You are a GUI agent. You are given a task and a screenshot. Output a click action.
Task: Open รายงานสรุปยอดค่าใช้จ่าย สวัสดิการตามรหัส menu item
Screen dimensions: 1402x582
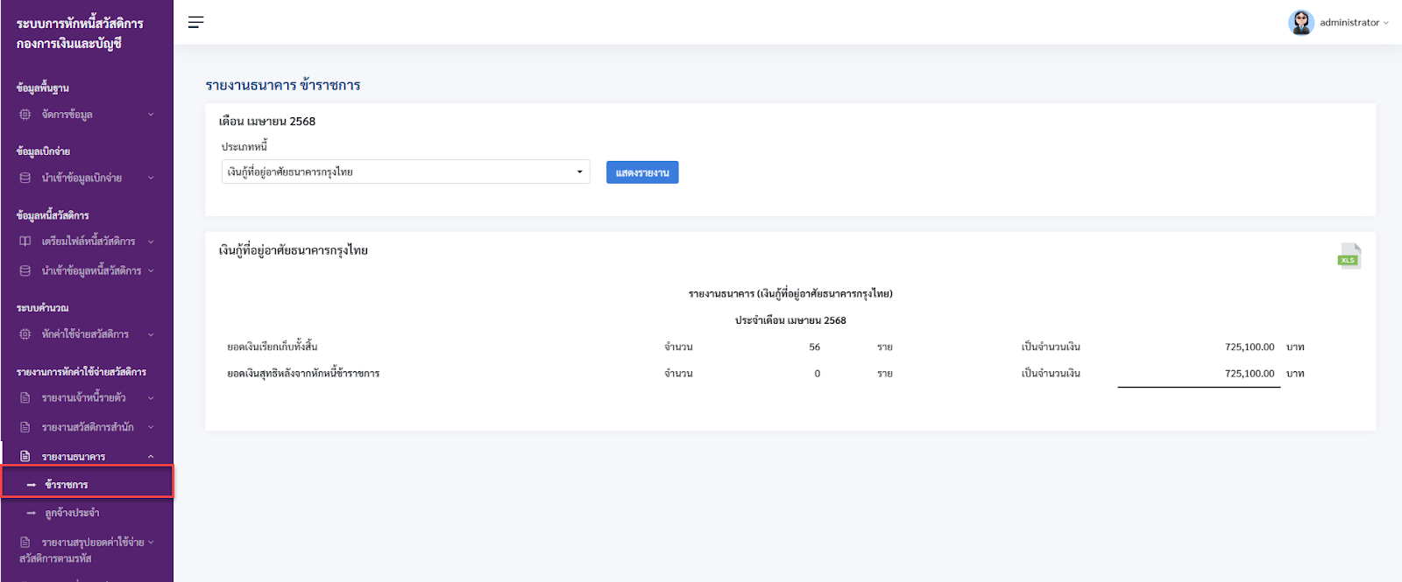[87, 550]
